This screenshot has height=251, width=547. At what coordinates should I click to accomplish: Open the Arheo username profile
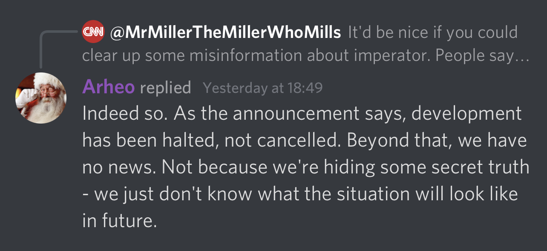109,87
